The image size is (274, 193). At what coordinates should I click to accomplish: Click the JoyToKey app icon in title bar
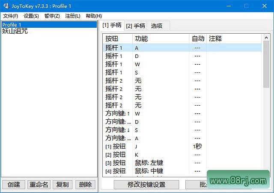[6, 6]
